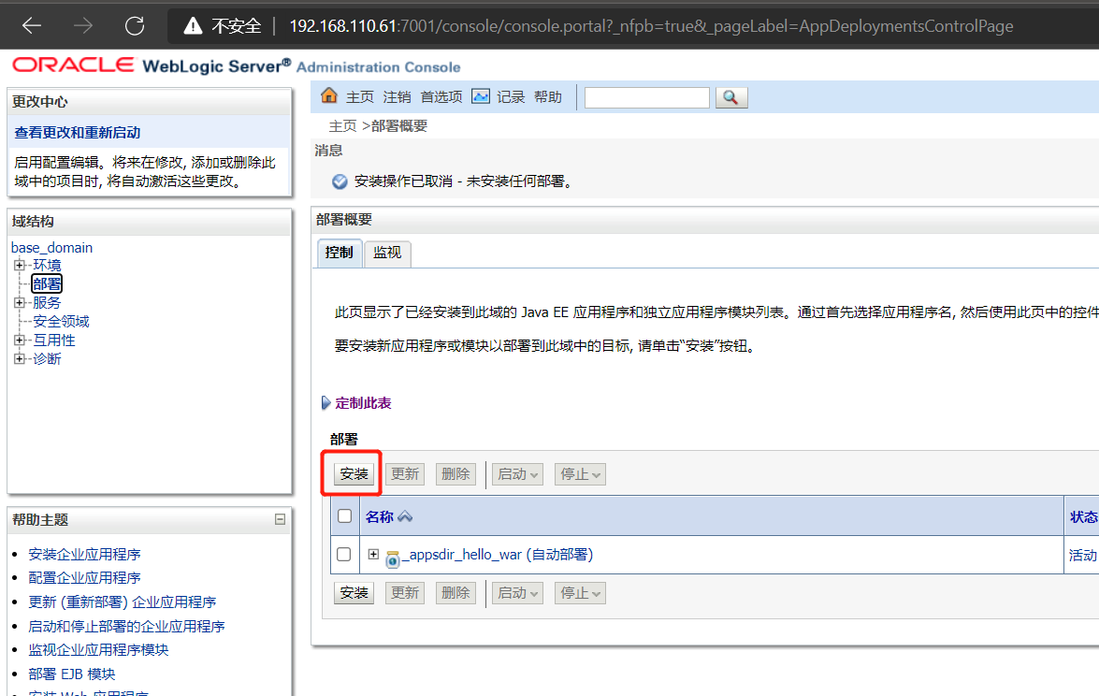1099x696 pixels.
Task: Switch to the 监视 tab
Action: [x=387, y=253]
